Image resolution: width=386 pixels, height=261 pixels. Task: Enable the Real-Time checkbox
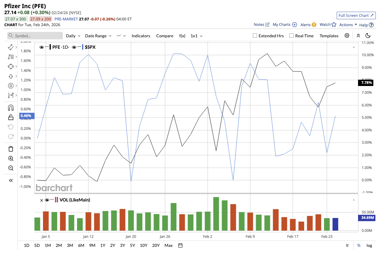click(x=291, y=35)
